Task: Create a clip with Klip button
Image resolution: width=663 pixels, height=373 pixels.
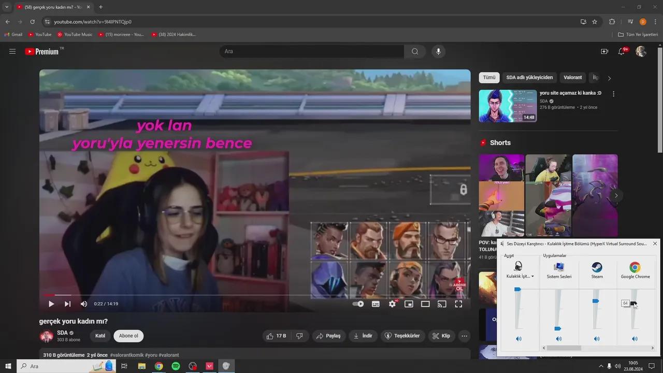Action: [x=441, y=336]
